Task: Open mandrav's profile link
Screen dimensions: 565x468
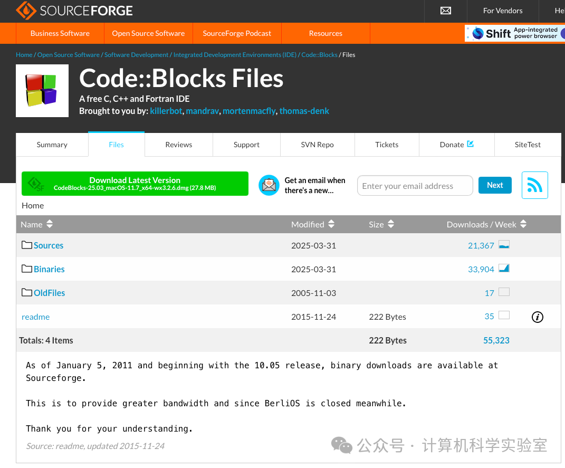Action: [x=202, y=111]
